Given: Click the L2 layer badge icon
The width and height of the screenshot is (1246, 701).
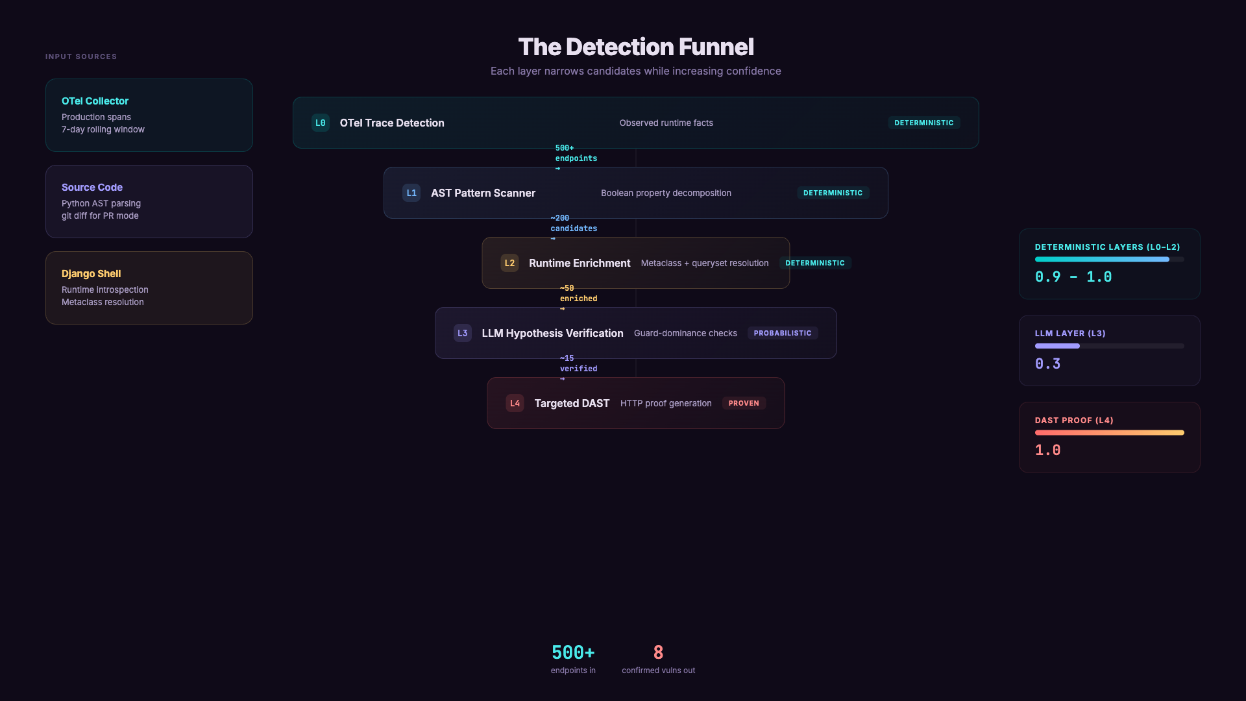Looking at the screenshot, I should tap(509, 263).
